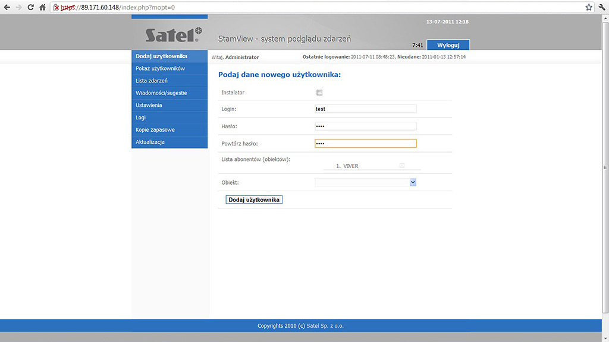Click the browser back arrow
Screen dimensions: 609x342
click(7, 7)
